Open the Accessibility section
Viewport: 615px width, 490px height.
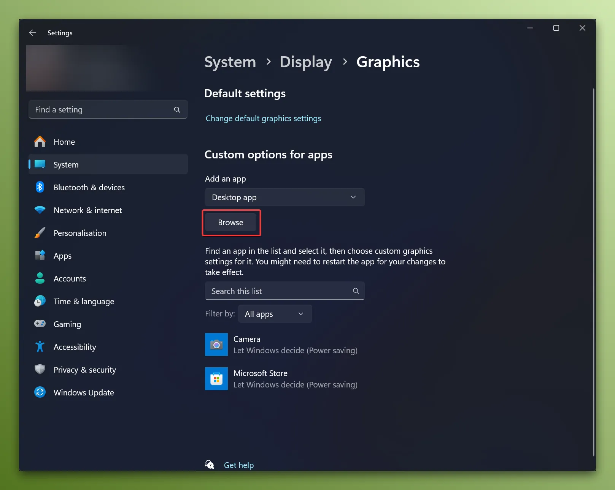(75, 346)
